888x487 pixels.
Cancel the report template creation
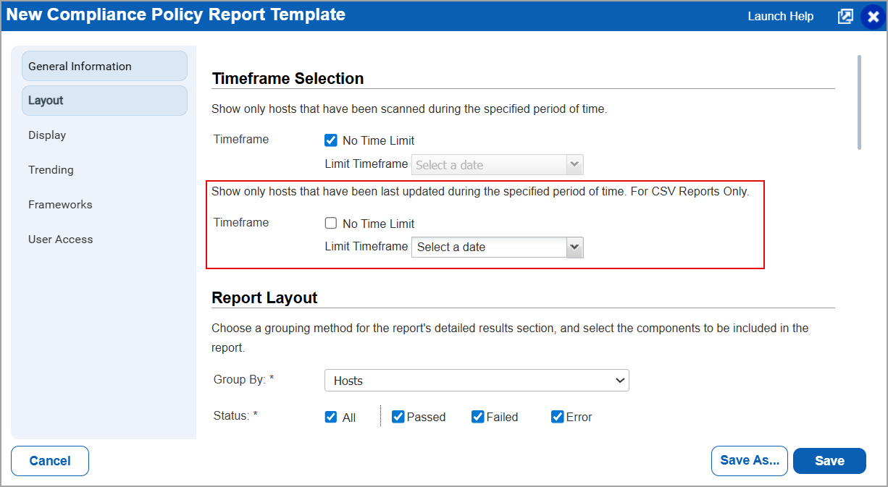click(49, 461)
